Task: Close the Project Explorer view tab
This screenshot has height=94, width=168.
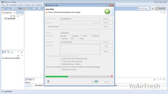Action: (14, 13)
